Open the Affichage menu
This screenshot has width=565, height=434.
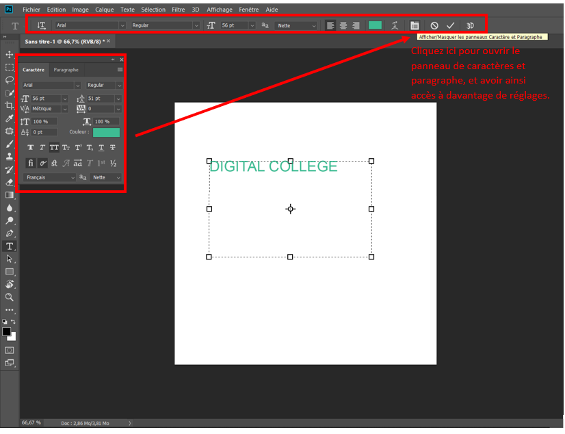[220, 10]
